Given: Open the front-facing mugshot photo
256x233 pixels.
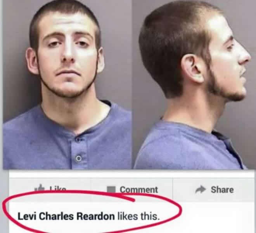Looking at the screenshot, I should (67, 85).
